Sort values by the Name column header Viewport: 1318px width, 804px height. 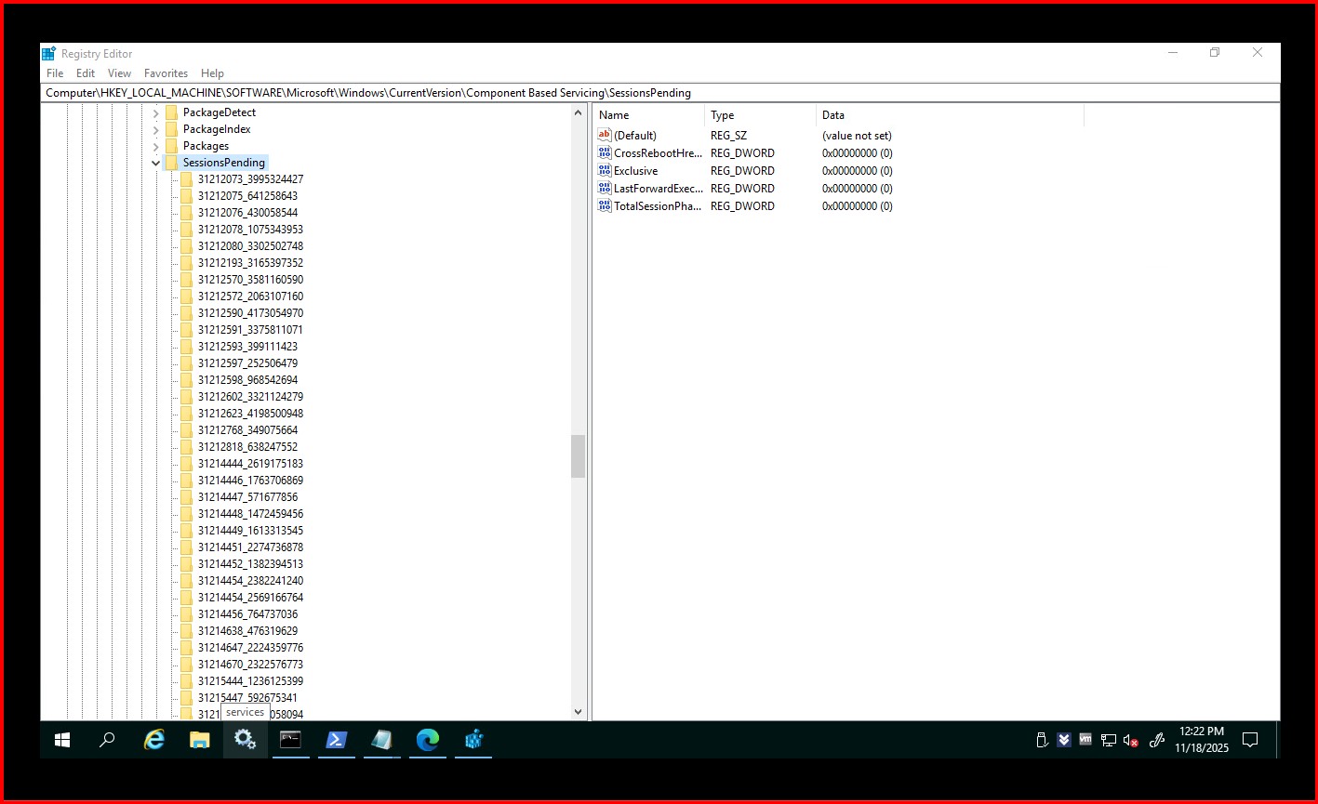pos(648,115)
